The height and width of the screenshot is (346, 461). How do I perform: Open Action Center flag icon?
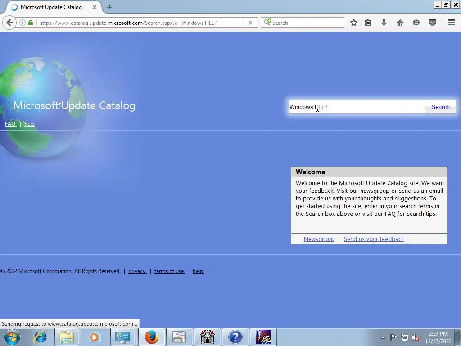point(393,337)
